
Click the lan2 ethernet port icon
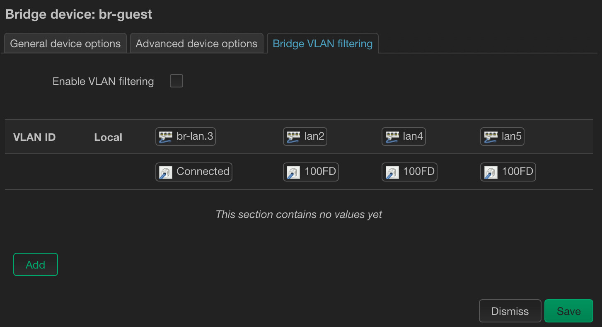(293, 137)
